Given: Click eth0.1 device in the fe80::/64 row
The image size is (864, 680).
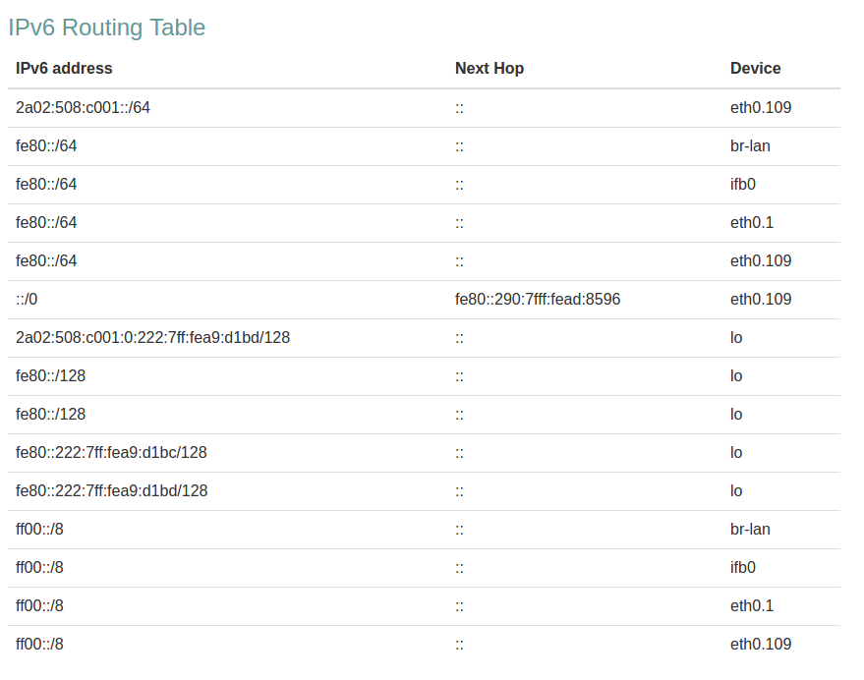Looking at the screenshot, I should point(752,222).
